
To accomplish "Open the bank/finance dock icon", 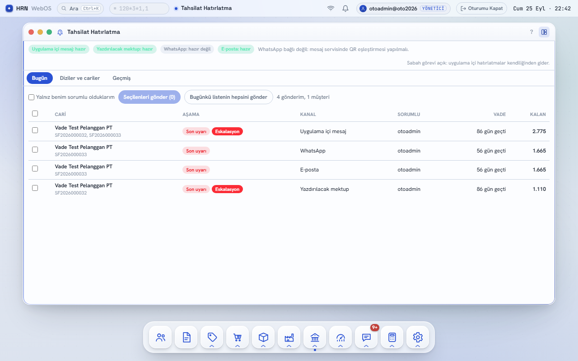I will coord(315,337).
